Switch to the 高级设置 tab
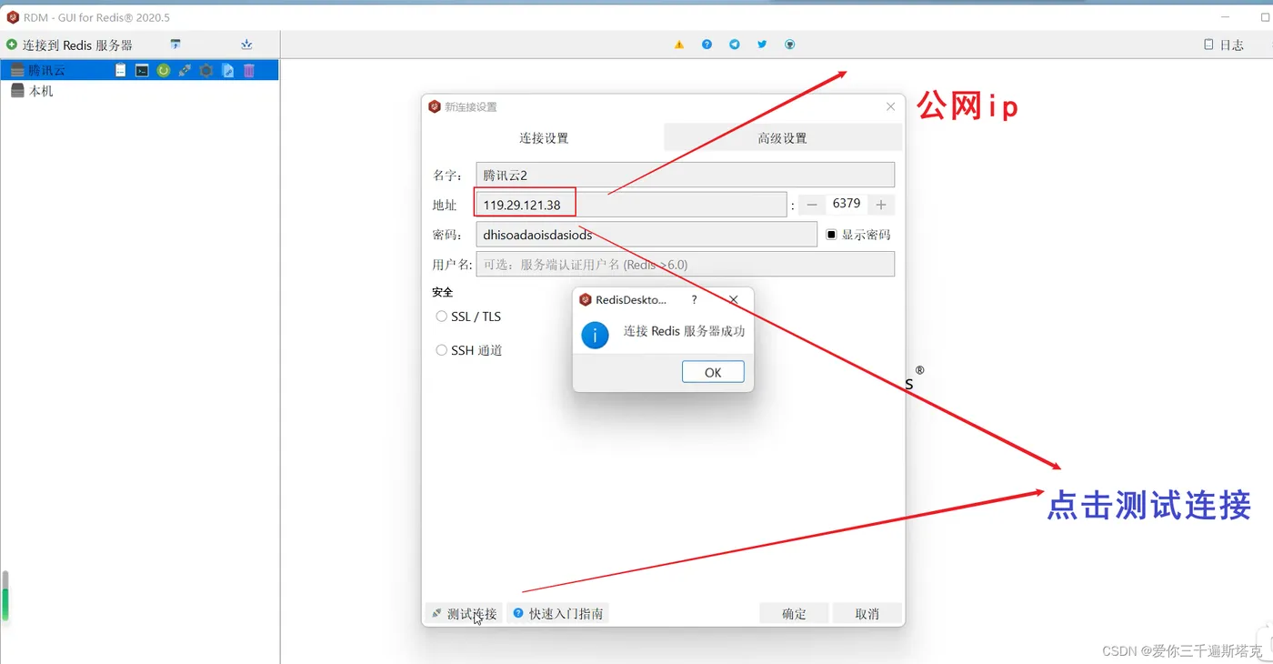This screenshot has height=664, width=1273. 783,137
